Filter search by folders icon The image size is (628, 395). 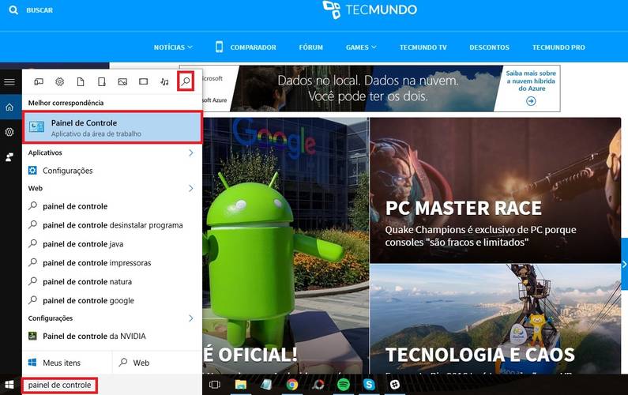pos(102,81)
